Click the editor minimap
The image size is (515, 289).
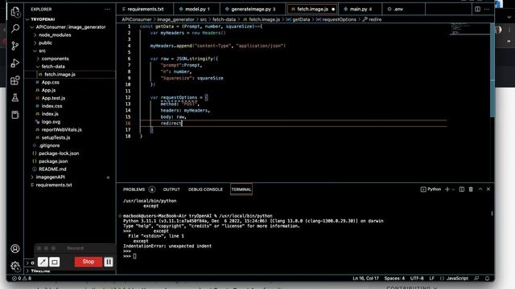(470, 29)
